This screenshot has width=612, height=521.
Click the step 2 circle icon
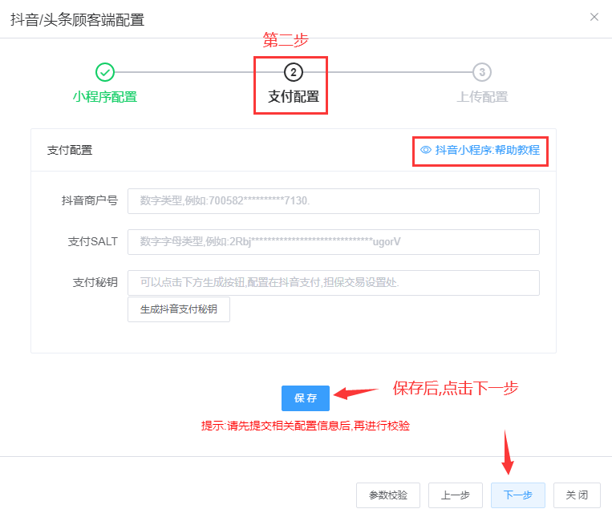pos(294,72)
